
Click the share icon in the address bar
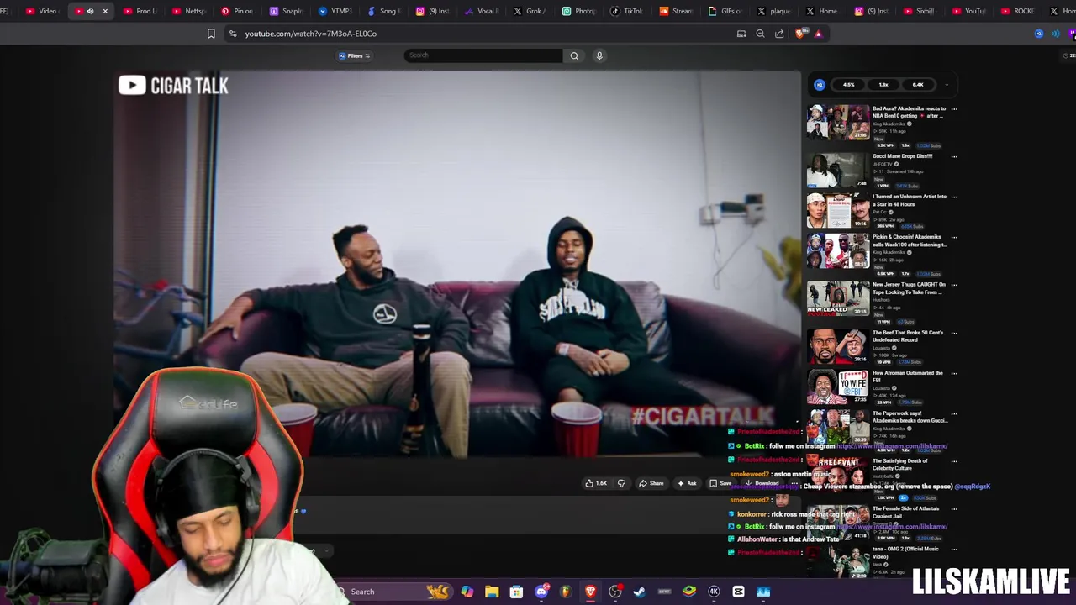[x=779, y=34]
